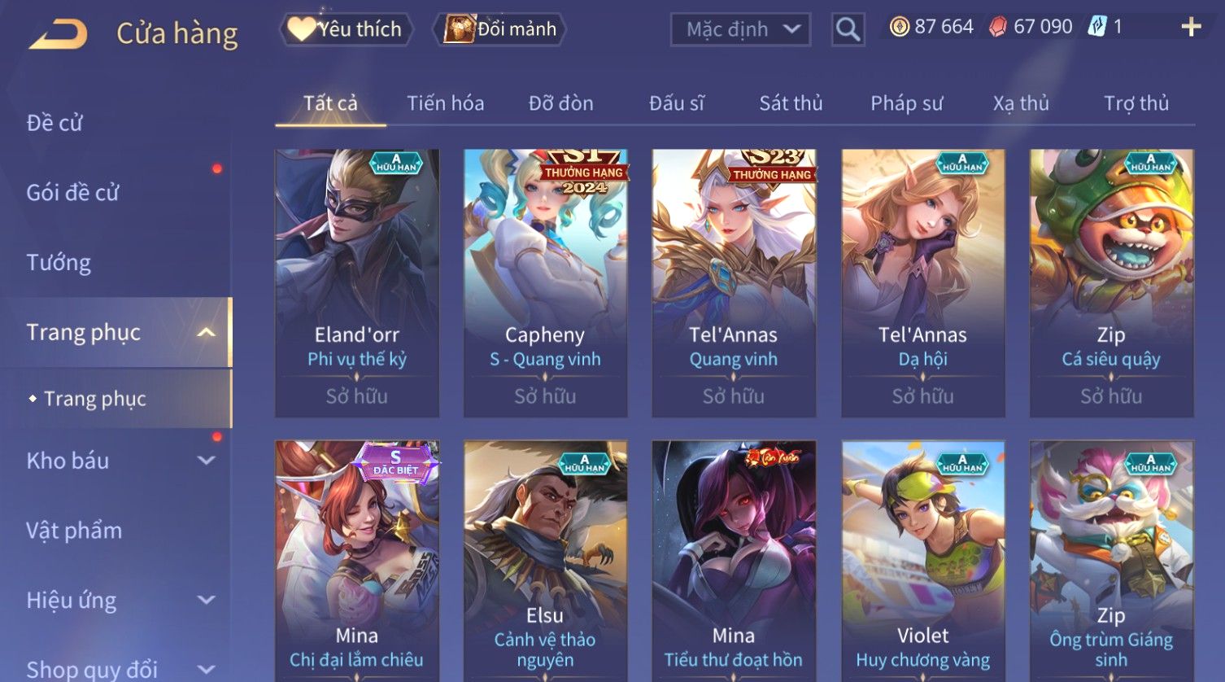Open Violet Huy chương vàng skin card
Image resolution: width=1225 pixels, height=682 pixels.
(923, 561)
